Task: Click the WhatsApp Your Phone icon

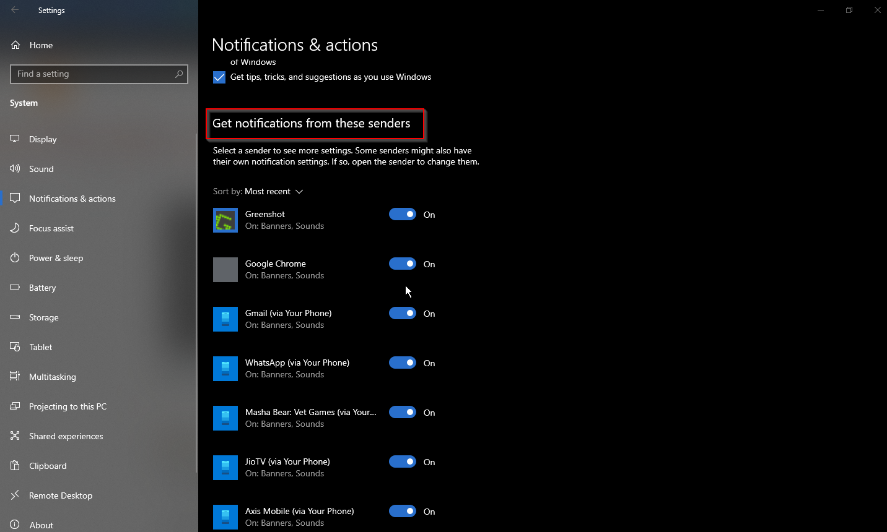Action: pos(225,369)
